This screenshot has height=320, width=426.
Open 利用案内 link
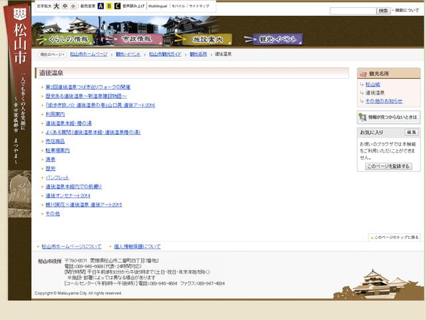(55, 114)
